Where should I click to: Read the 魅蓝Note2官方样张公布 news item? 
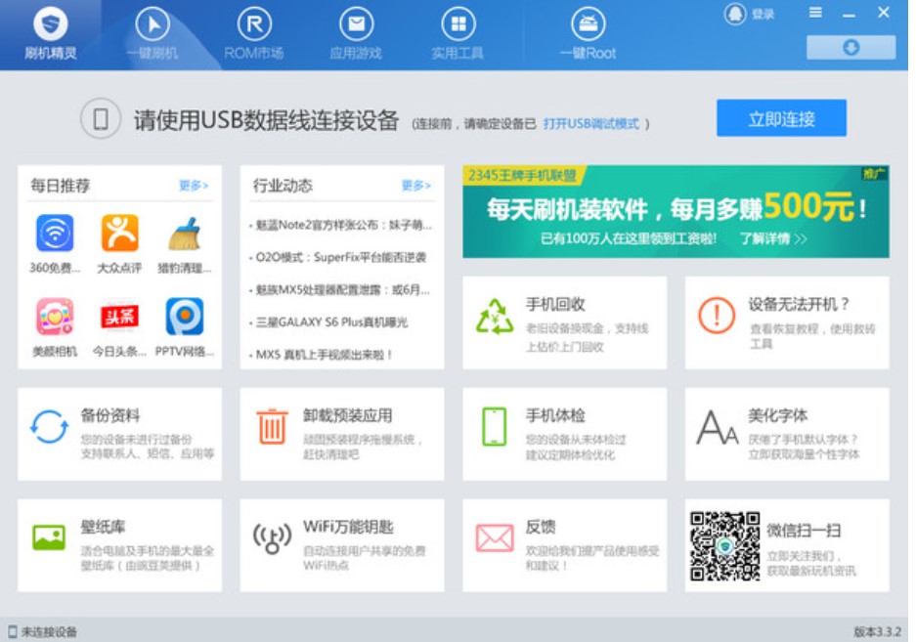[x=343, y=225]
